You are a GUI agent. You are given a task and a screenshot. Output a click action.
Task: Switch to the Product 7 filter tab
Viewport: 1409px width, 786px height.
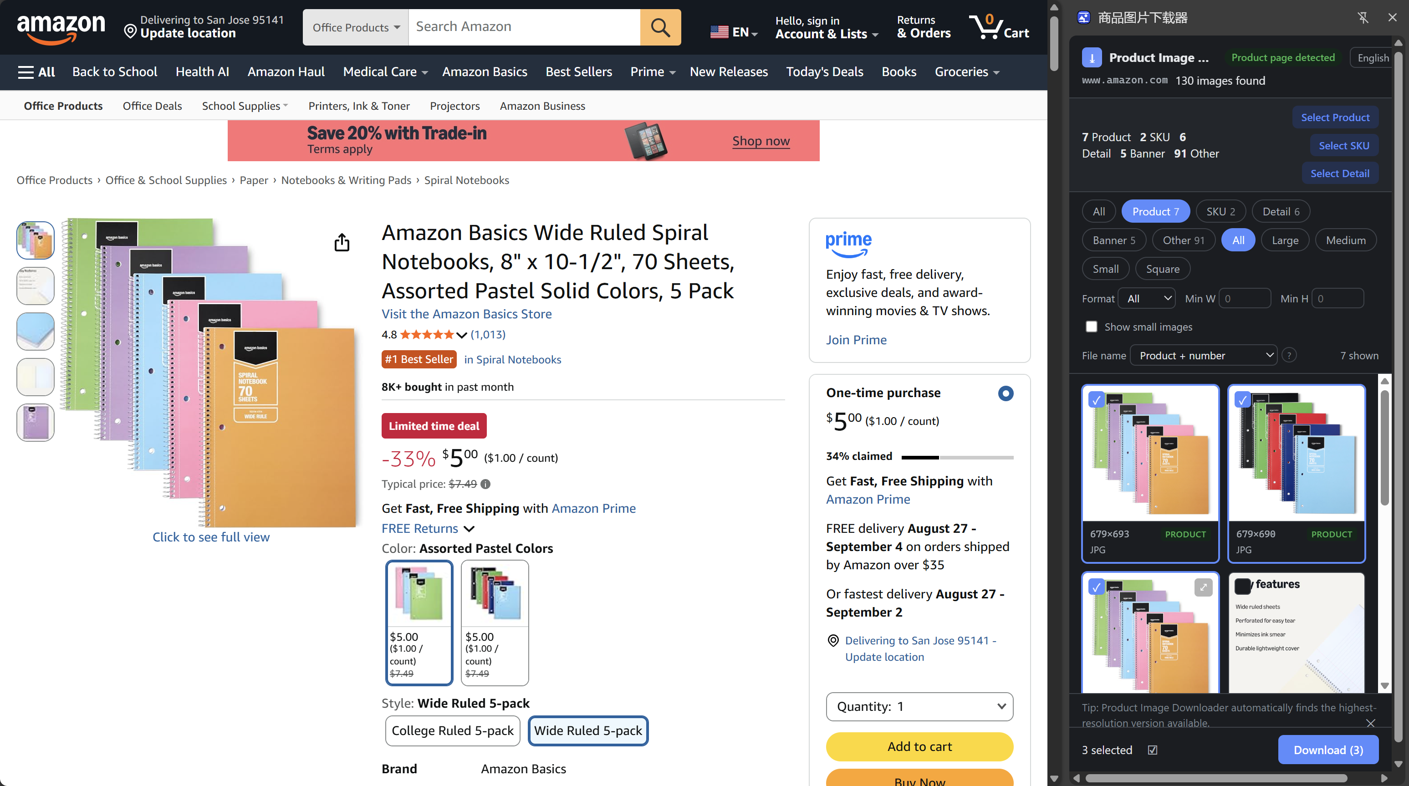1155,211
